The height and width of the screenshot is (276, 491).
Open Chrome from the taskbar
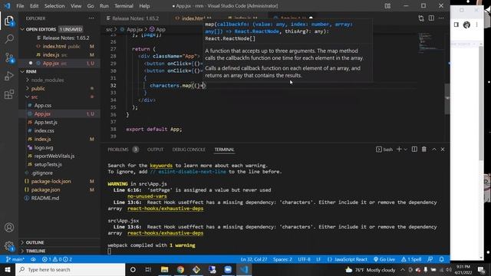click(x=180, y=269)
